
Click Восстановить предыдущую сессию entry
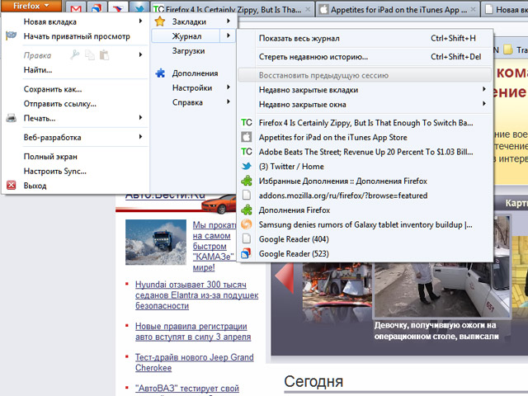coord(365,75)
